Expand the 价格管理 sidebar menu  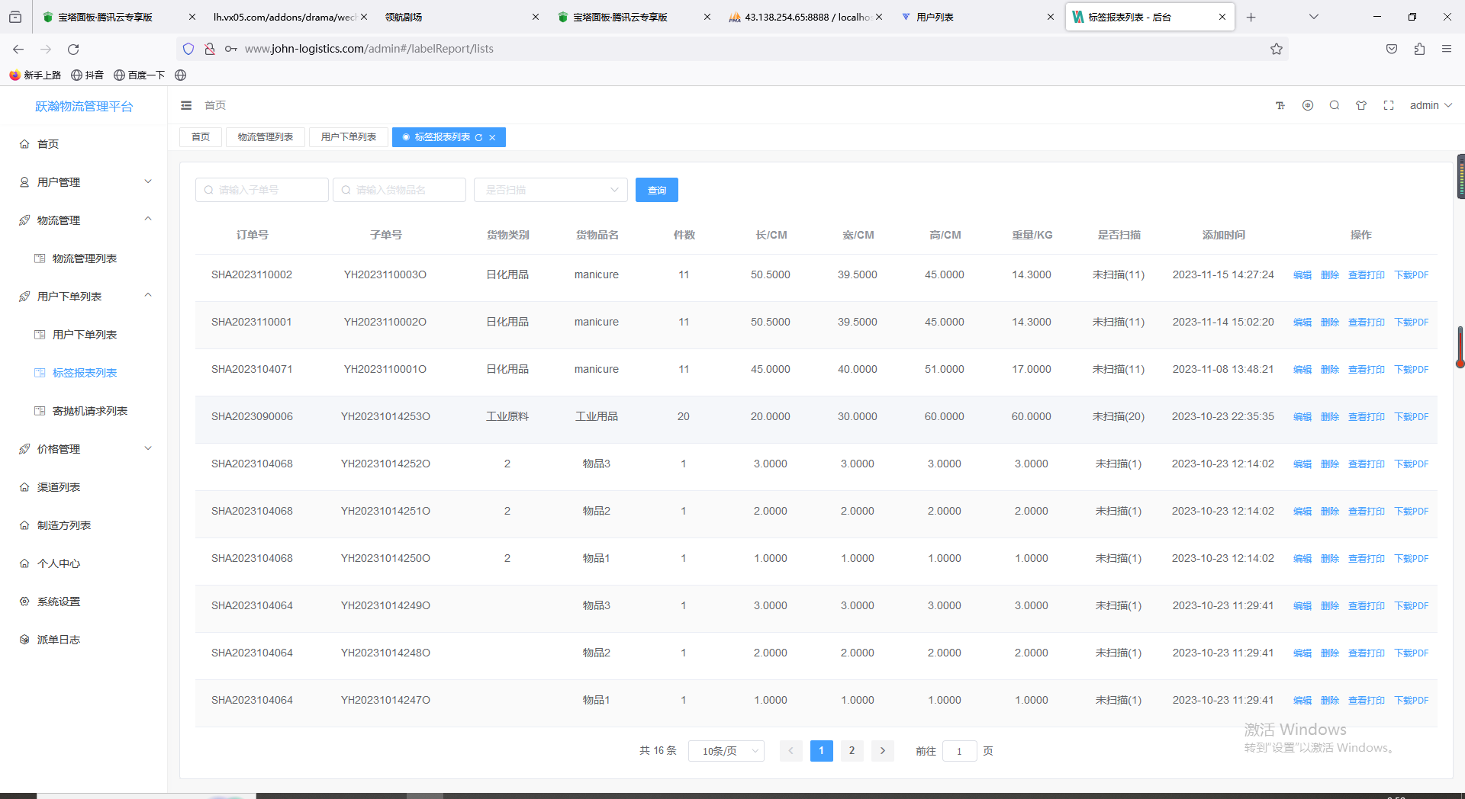point(84,449)
